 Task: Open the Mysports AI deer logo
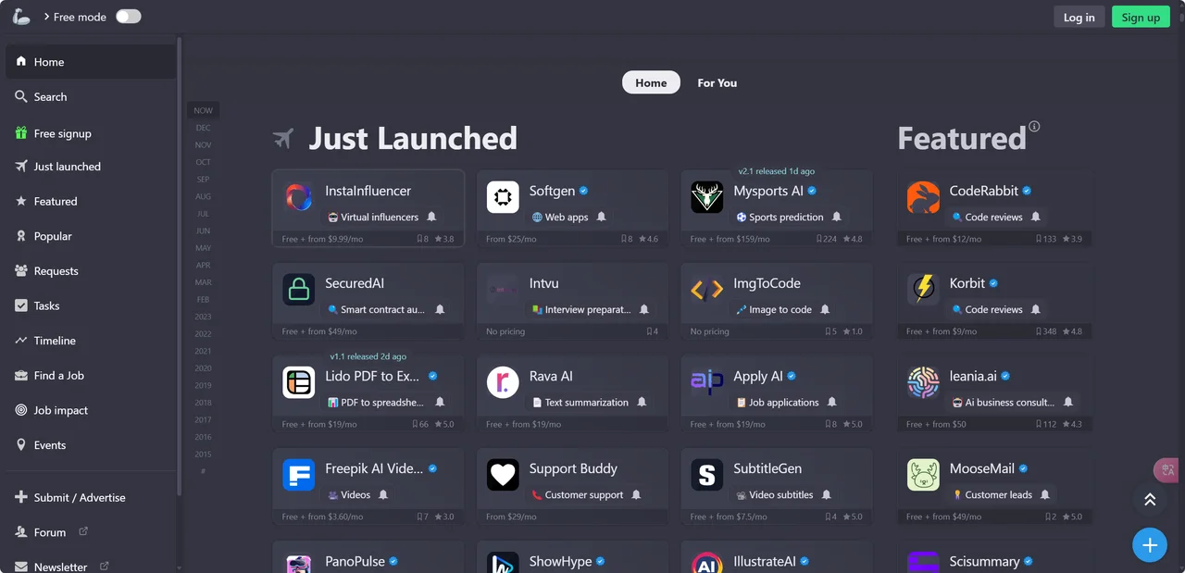tap(707, 197)
